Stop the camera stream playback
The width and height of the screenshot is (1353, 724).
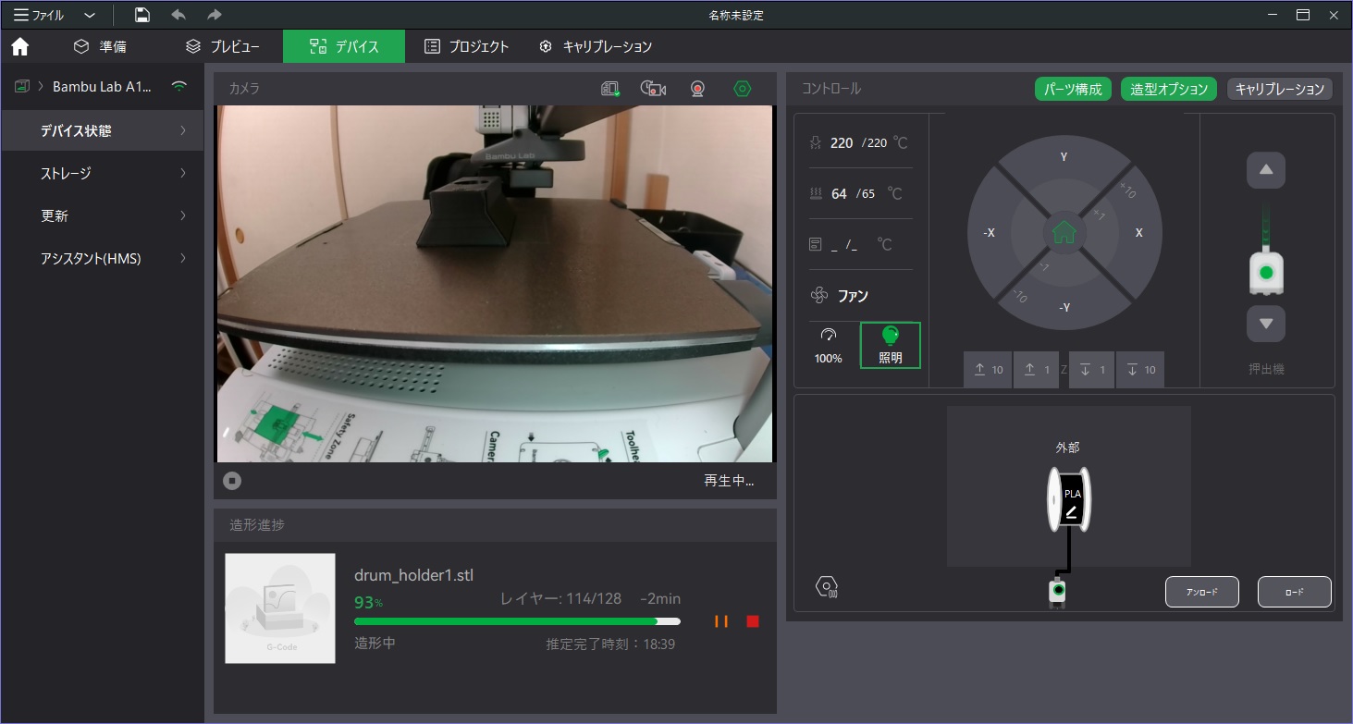[232, 481]
